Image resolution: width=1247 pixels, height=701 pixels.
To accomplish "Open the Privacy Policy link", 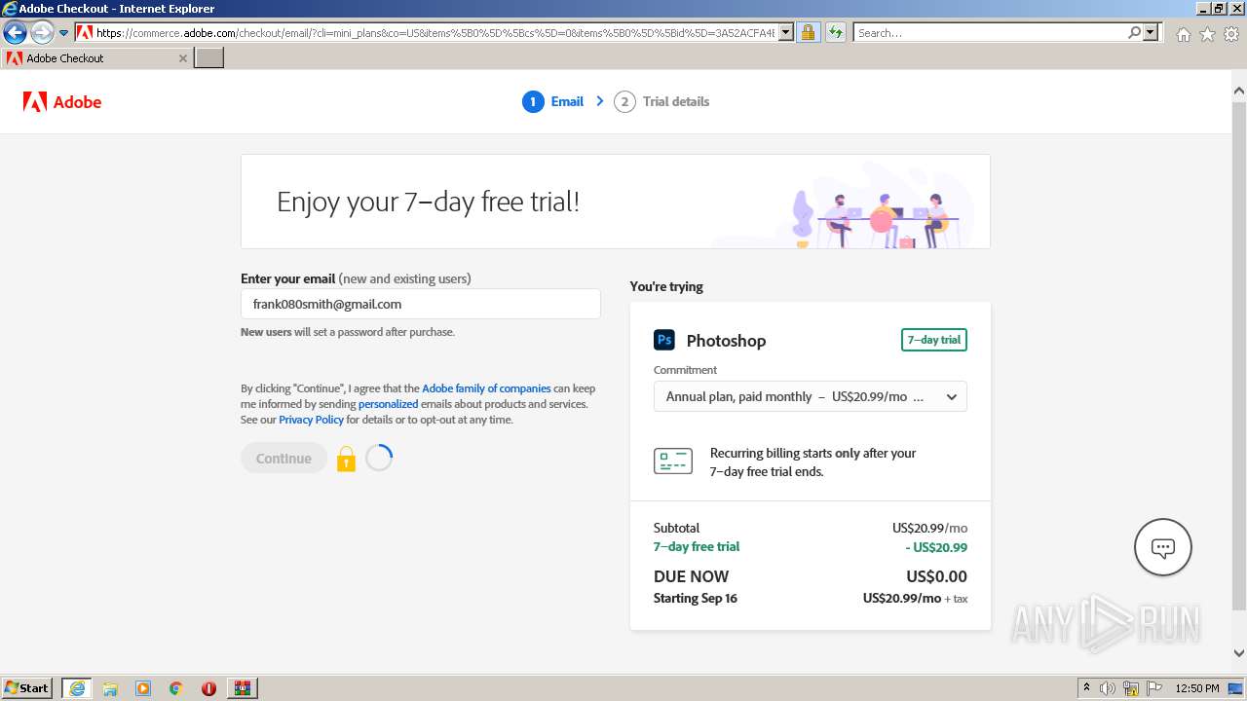I will (311, 420).
